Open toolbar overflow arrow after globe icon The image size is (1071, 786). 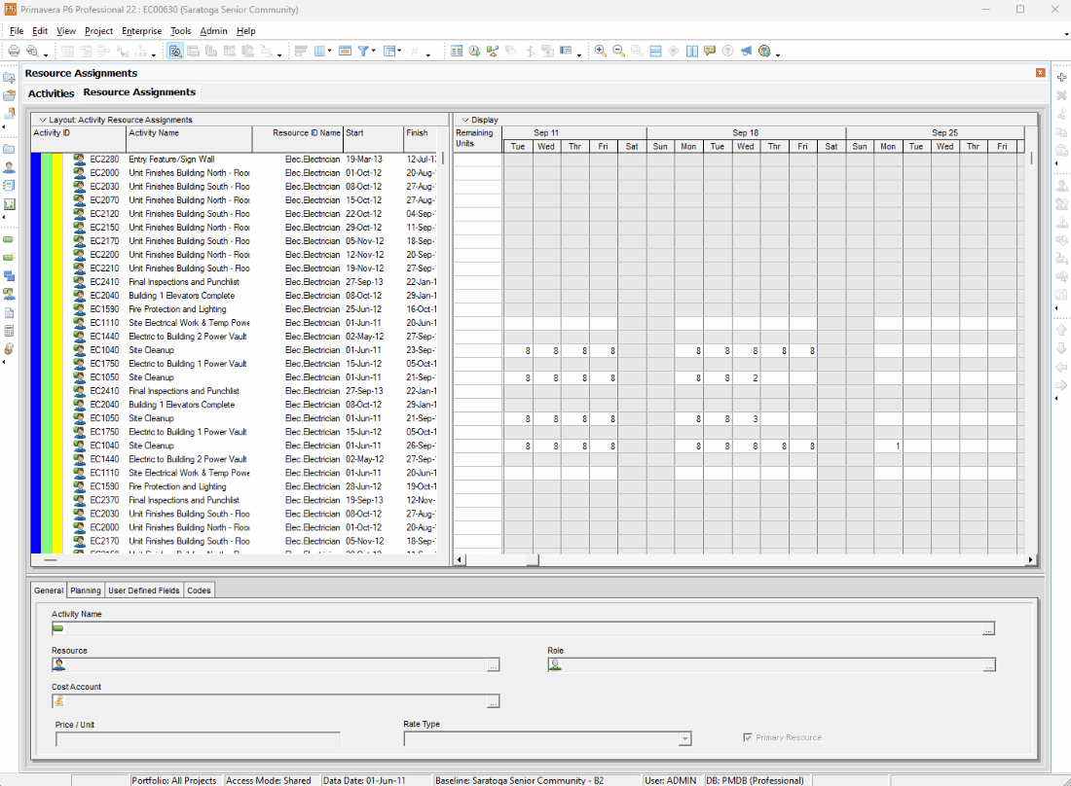777,54
